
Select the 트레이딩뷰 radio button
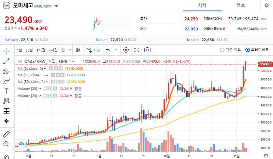click(x=247, y=50)
